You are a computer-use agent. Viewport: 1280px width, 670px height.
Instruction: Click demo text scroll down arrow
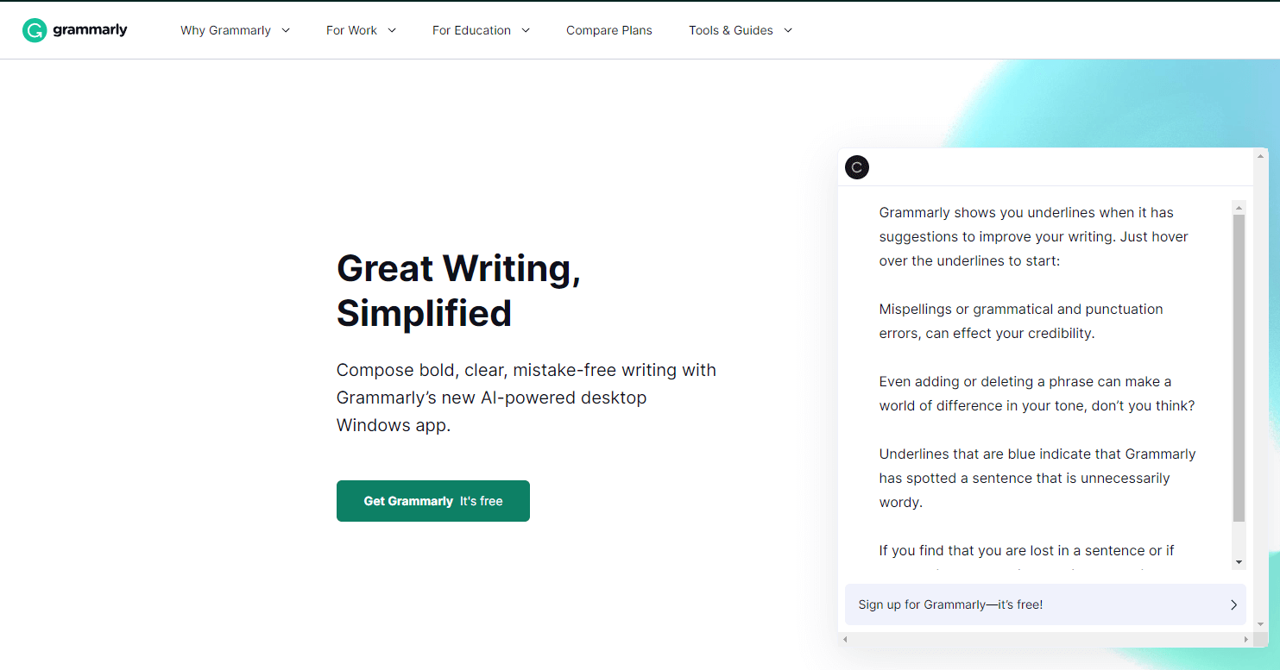click(x=1239, y=562)
